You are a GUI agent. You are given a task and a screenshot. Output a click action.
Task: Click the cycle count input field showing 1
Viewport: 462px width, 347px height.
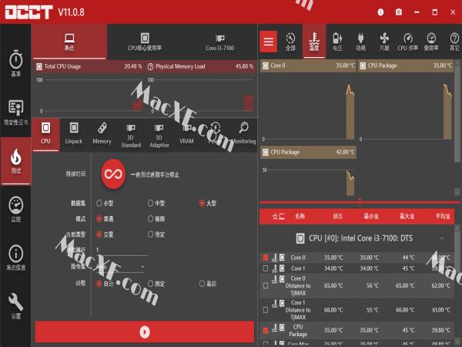point(121,250)
